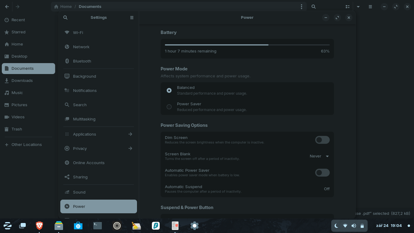The height and width of the screenshot is (233, 414).
Task: Open Automatic Suspend settings row
Action: [247, 189]
